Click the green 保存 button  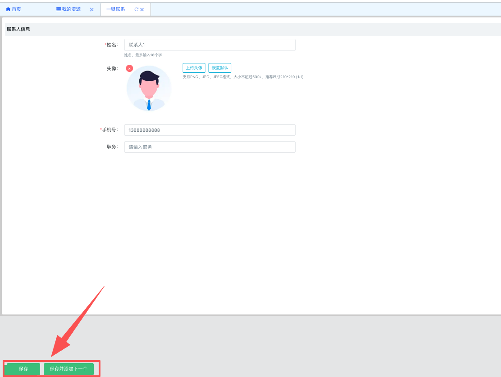(23, 369)
